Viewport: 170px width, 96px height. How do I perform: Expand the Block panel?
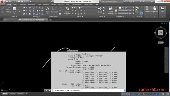tap(102, 17)
